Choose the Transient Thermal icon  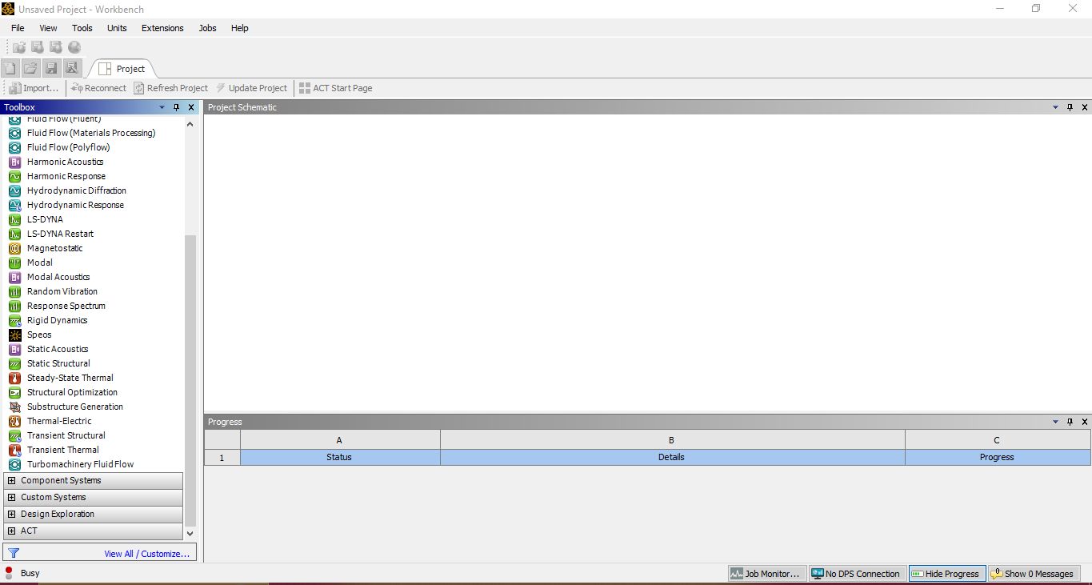point(14,450)
